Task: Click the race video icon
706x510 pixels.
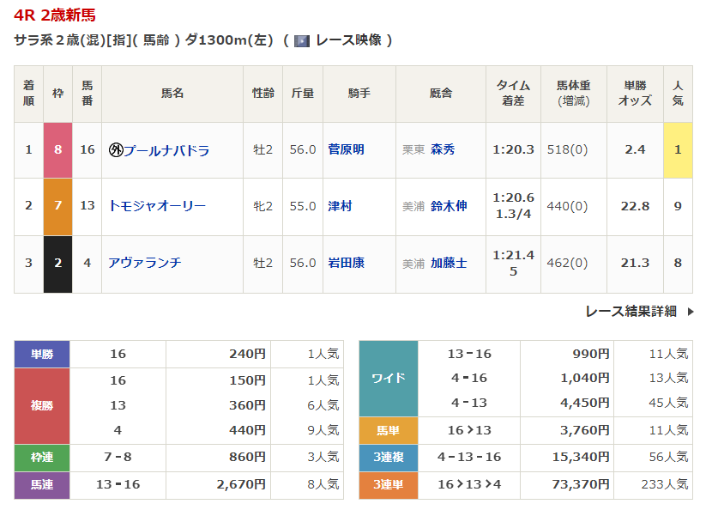Action: coord(301,40)
